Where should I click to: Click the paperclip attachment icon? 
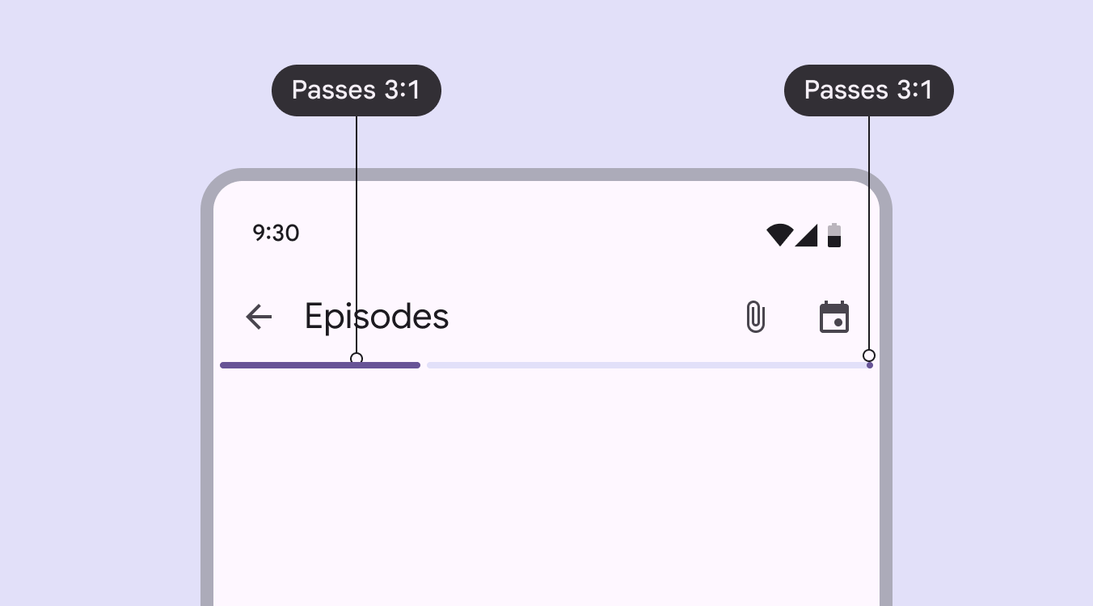click(755, 317)
